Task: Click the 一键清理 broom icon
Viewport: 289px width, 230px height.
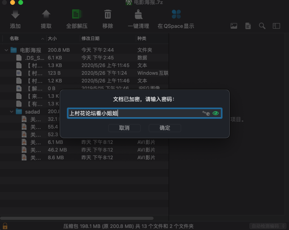Action: 138,15
